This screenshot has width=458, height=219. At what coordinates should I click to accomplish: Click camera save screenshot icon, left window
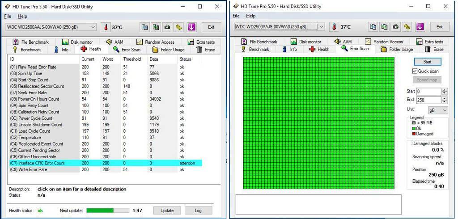pos(167,27)
